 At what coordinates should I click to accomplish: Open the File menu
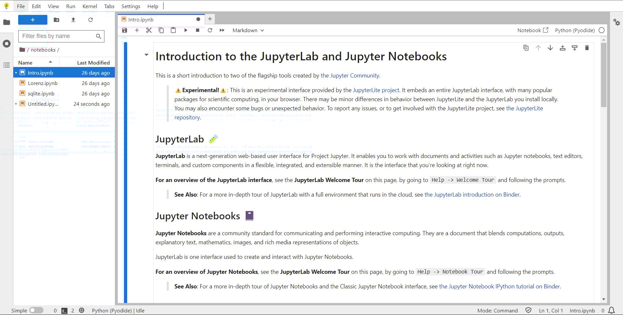[21, 6]
